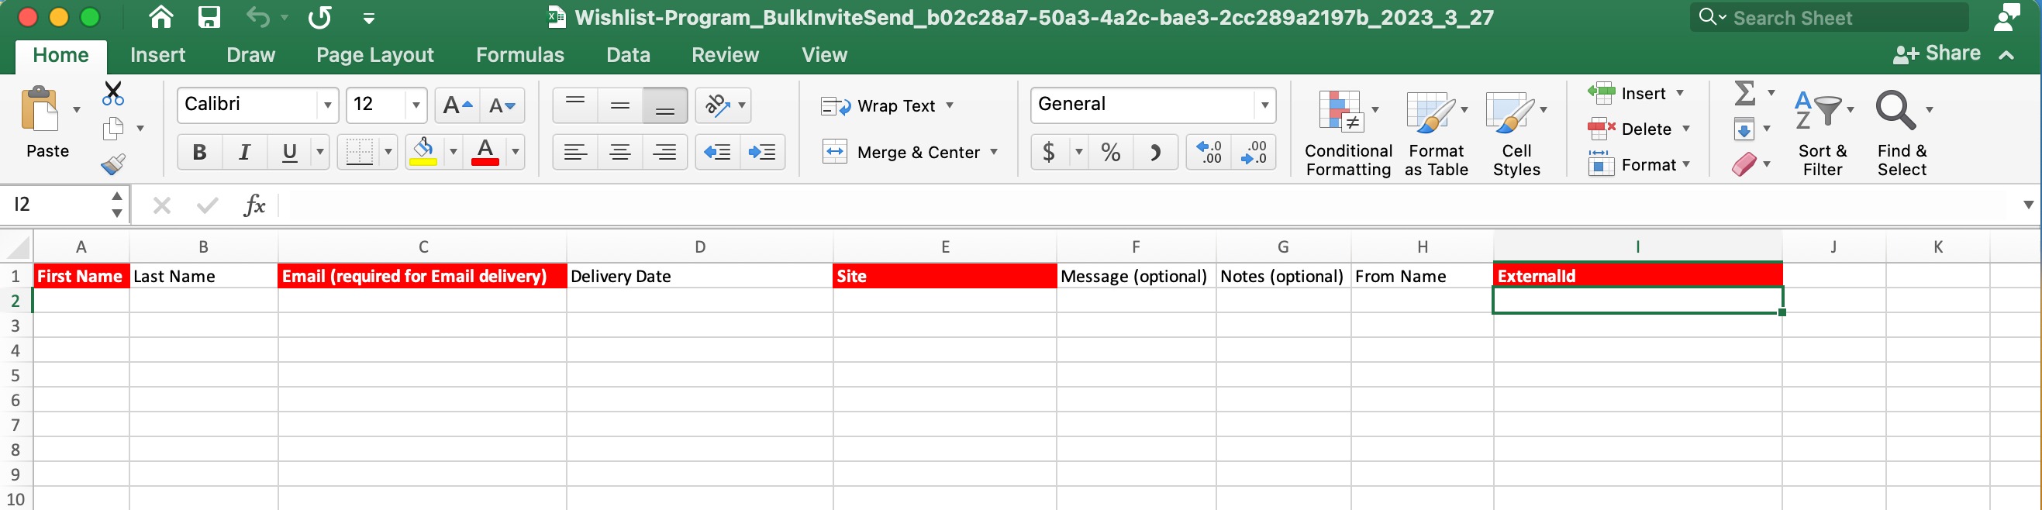Open underline style dropdown arrow

tap(320, 152)
